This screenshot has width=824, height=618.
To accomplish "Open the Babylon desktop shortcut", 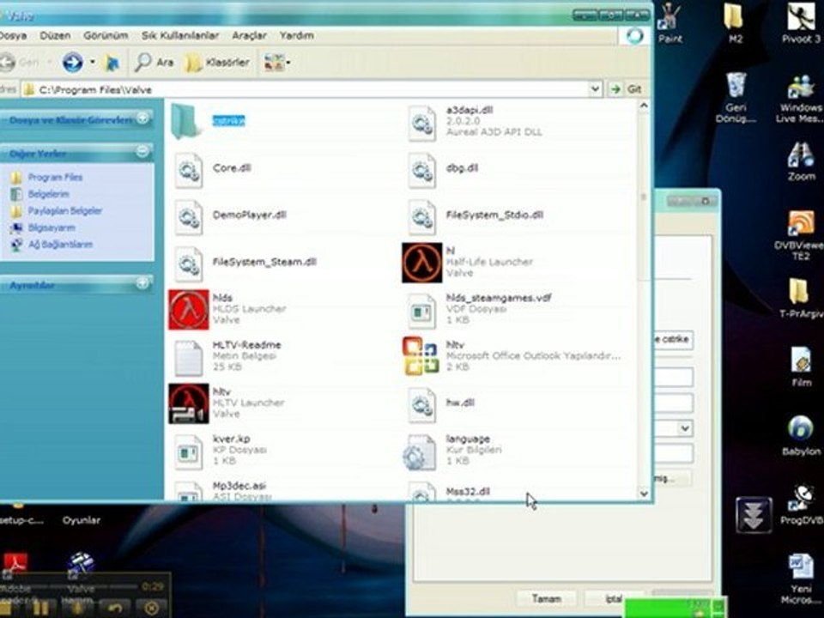I will [x=801, y=435].
